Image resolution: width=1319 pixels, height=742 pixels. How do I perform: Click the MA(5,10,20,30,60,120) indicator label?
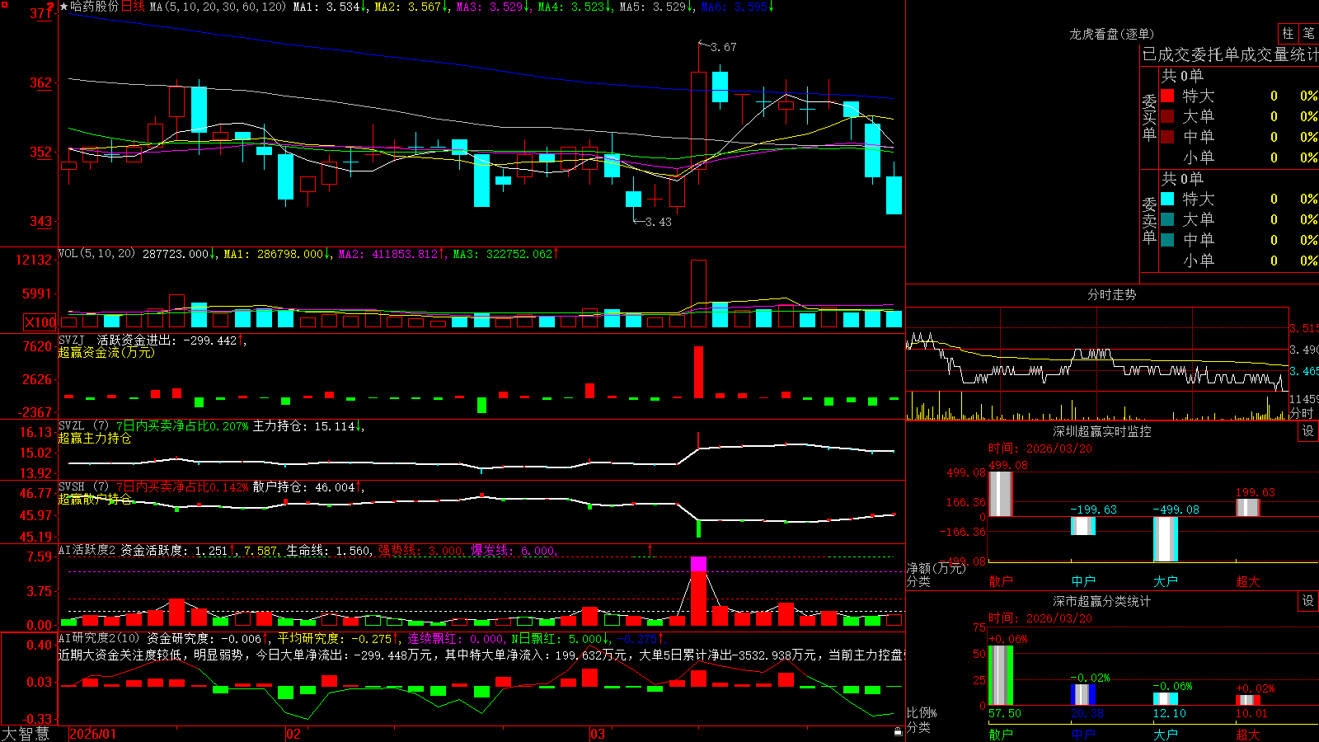[218, 7]
